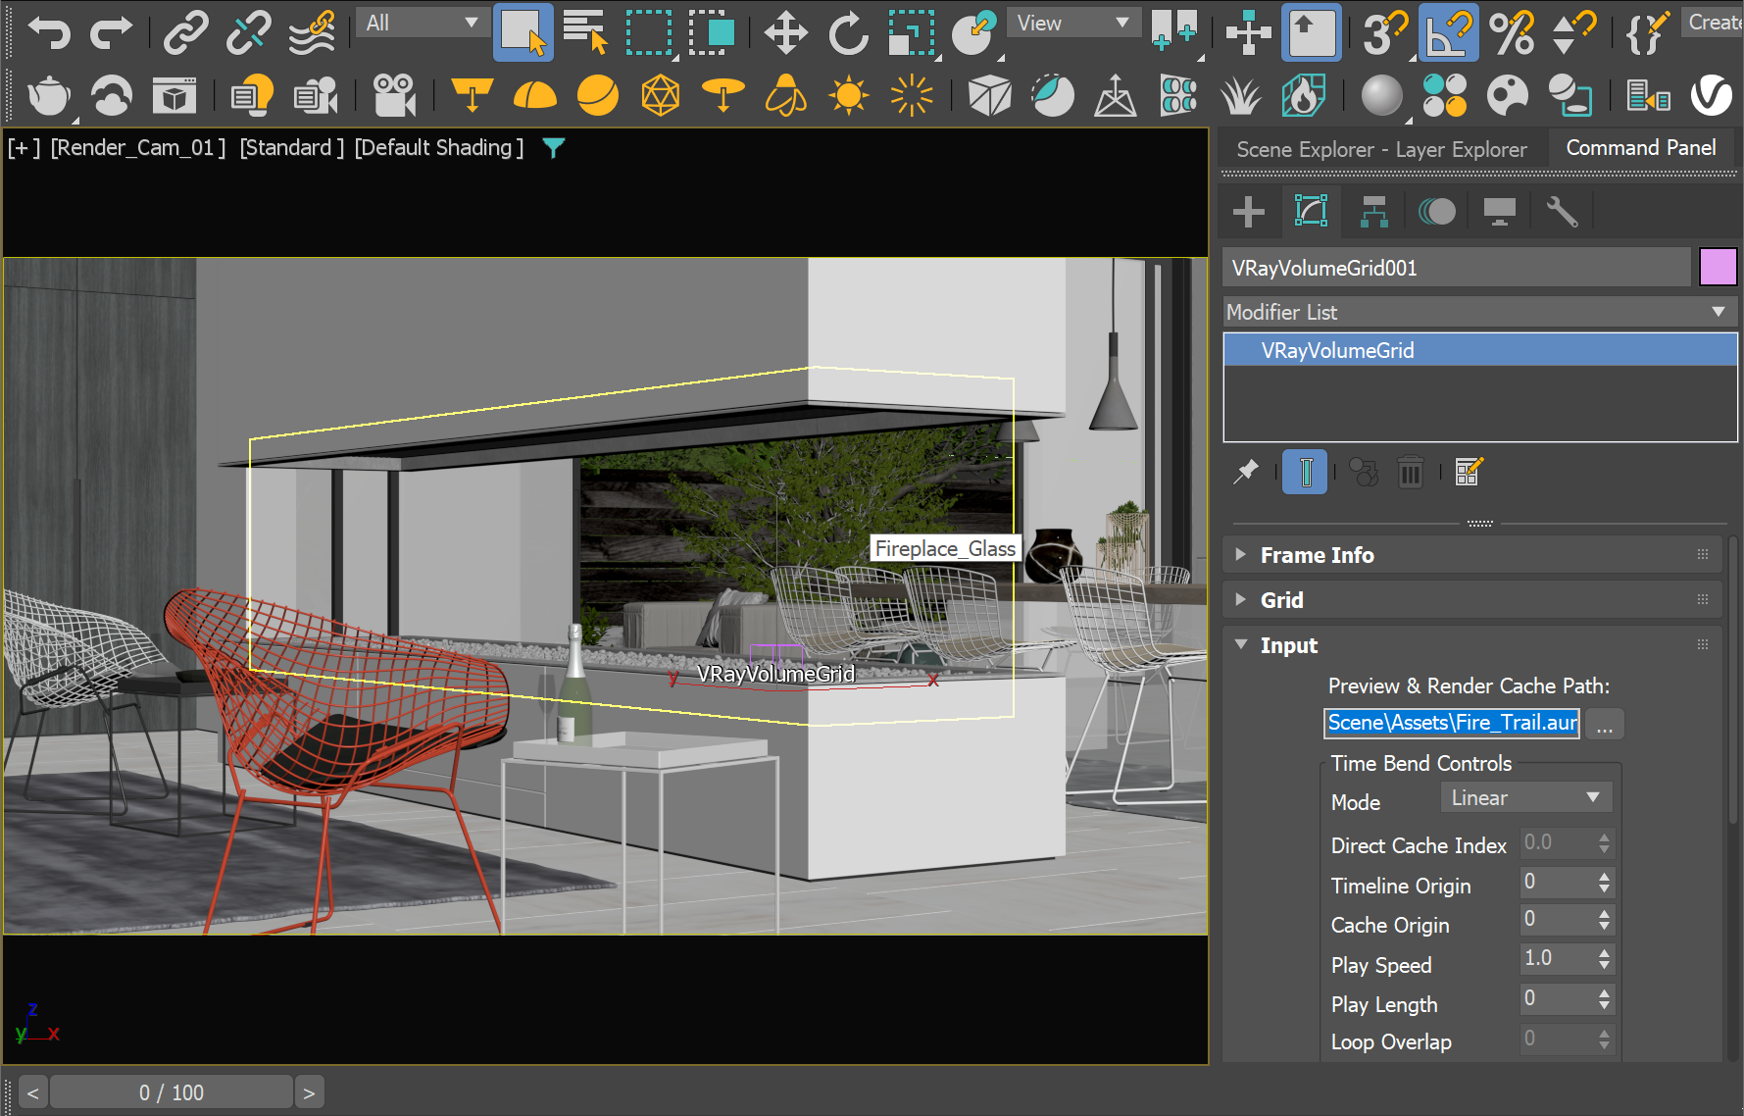Click the teapot render setup icon

click(49, 96)
